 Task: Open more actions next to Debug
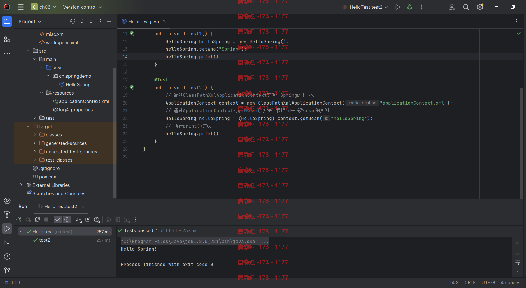coord(422,7)
